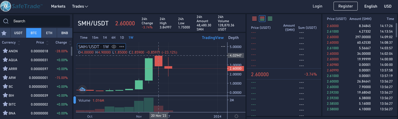Favorite BC with its star icon
This screenshot has height=119, width=398.
pos(5,87)
